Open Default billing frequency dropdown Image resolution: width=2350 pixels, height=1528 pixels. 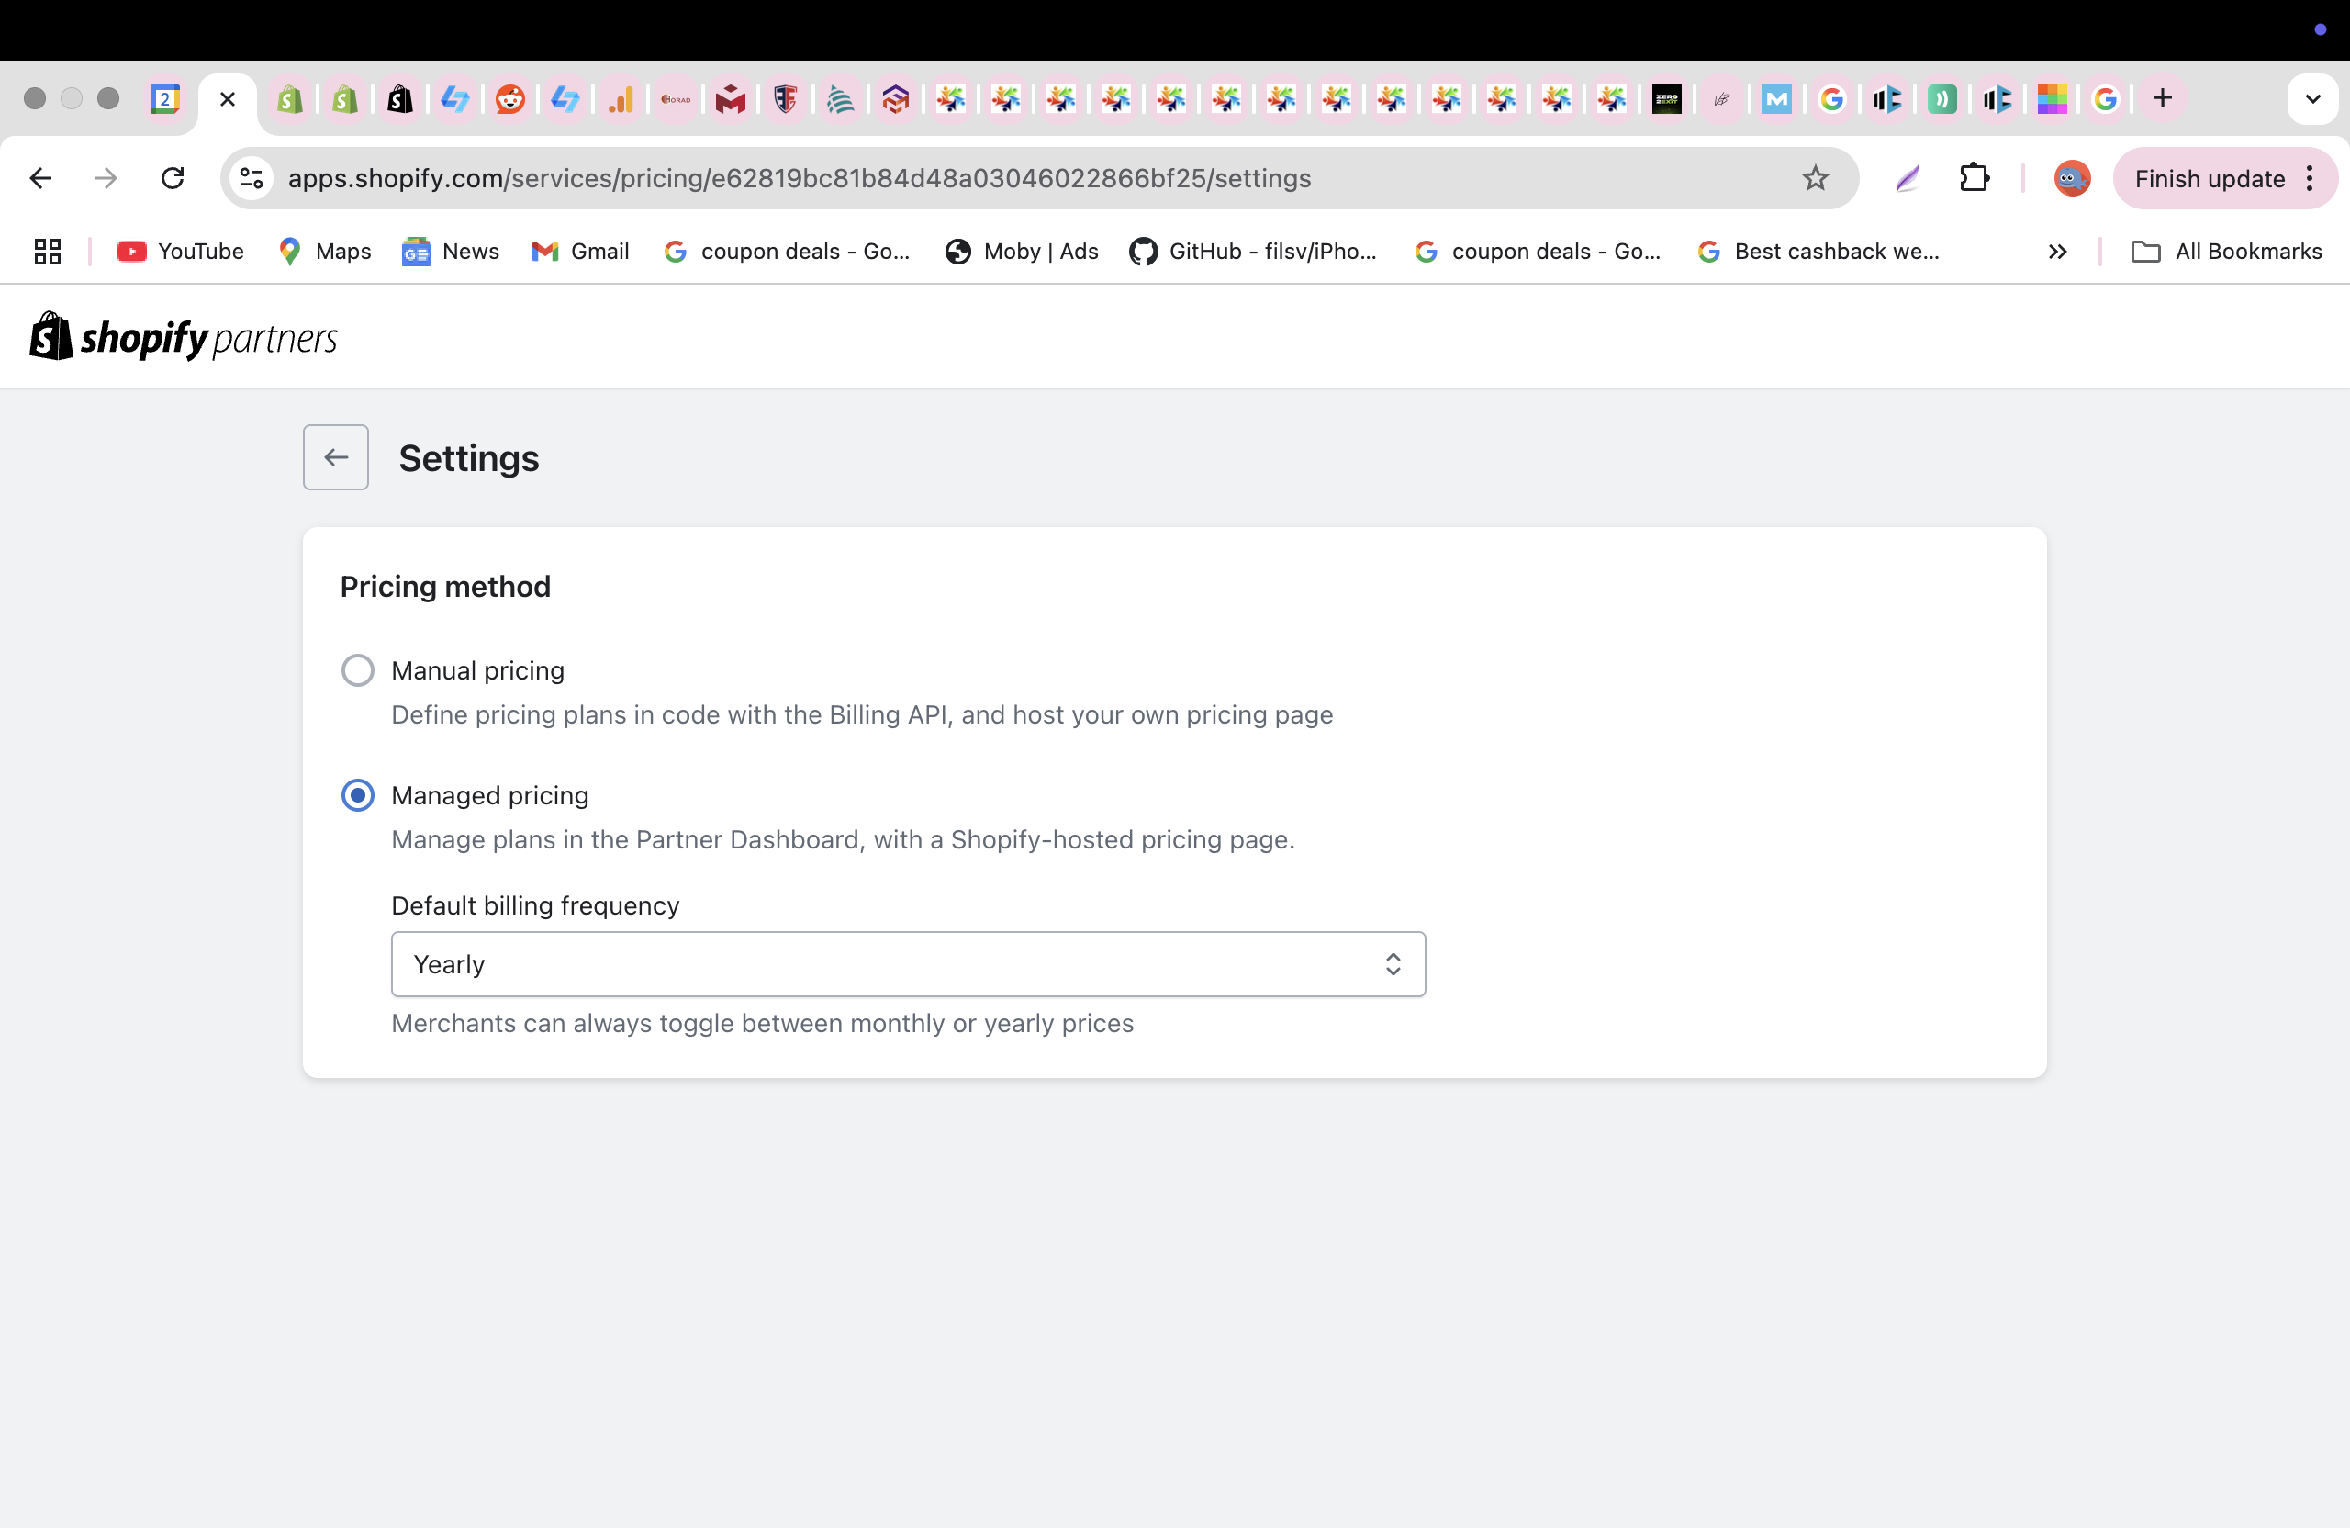click(908, 964)
